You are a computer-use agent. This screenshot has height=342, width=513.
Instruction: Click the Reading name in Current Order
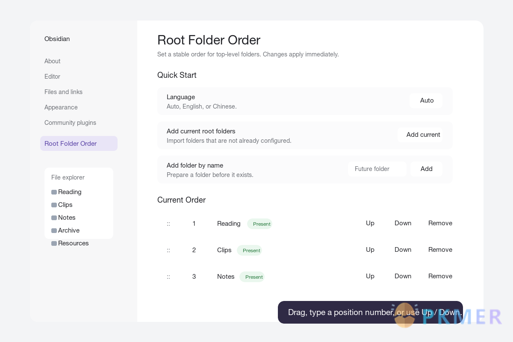coord(229,224)
